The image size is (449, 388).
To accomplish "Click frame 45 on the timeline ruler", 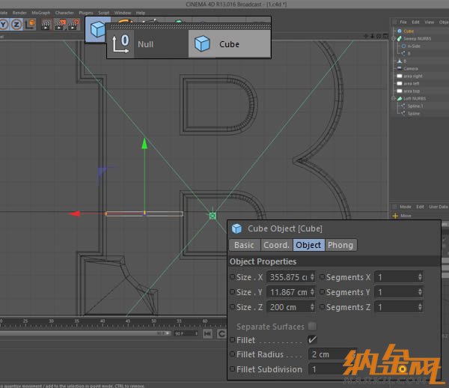I will pos(128,321).
